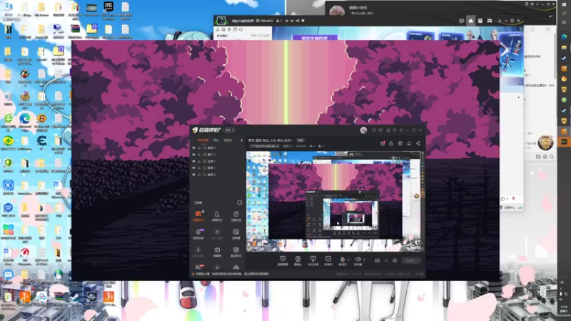Click the play-box media source icon in bottom toolbar
Image resolution: width=571 pixels, height=321 pixels.
[328, 260]
